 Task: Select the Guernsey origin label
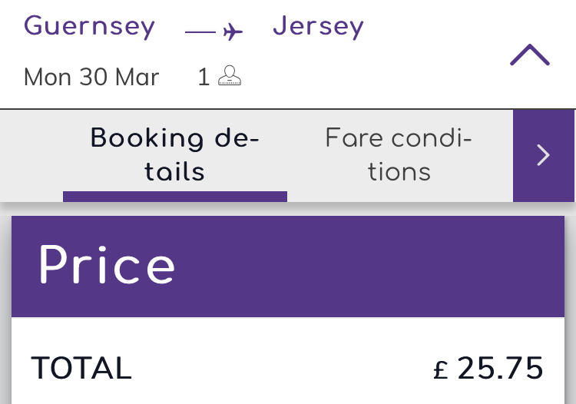[89, 26]
